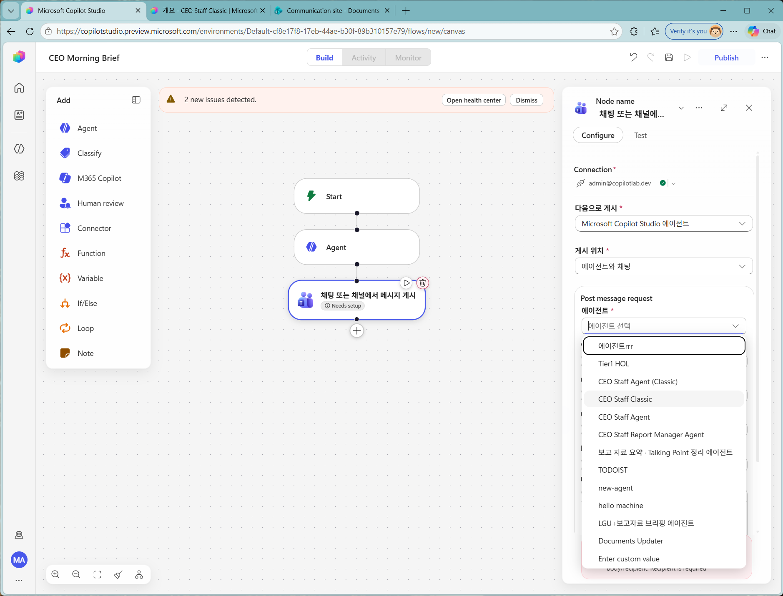The height and width of the screenshot is (596, 783).
Task: Publish the flow
Action: click(x=726, y=58)
